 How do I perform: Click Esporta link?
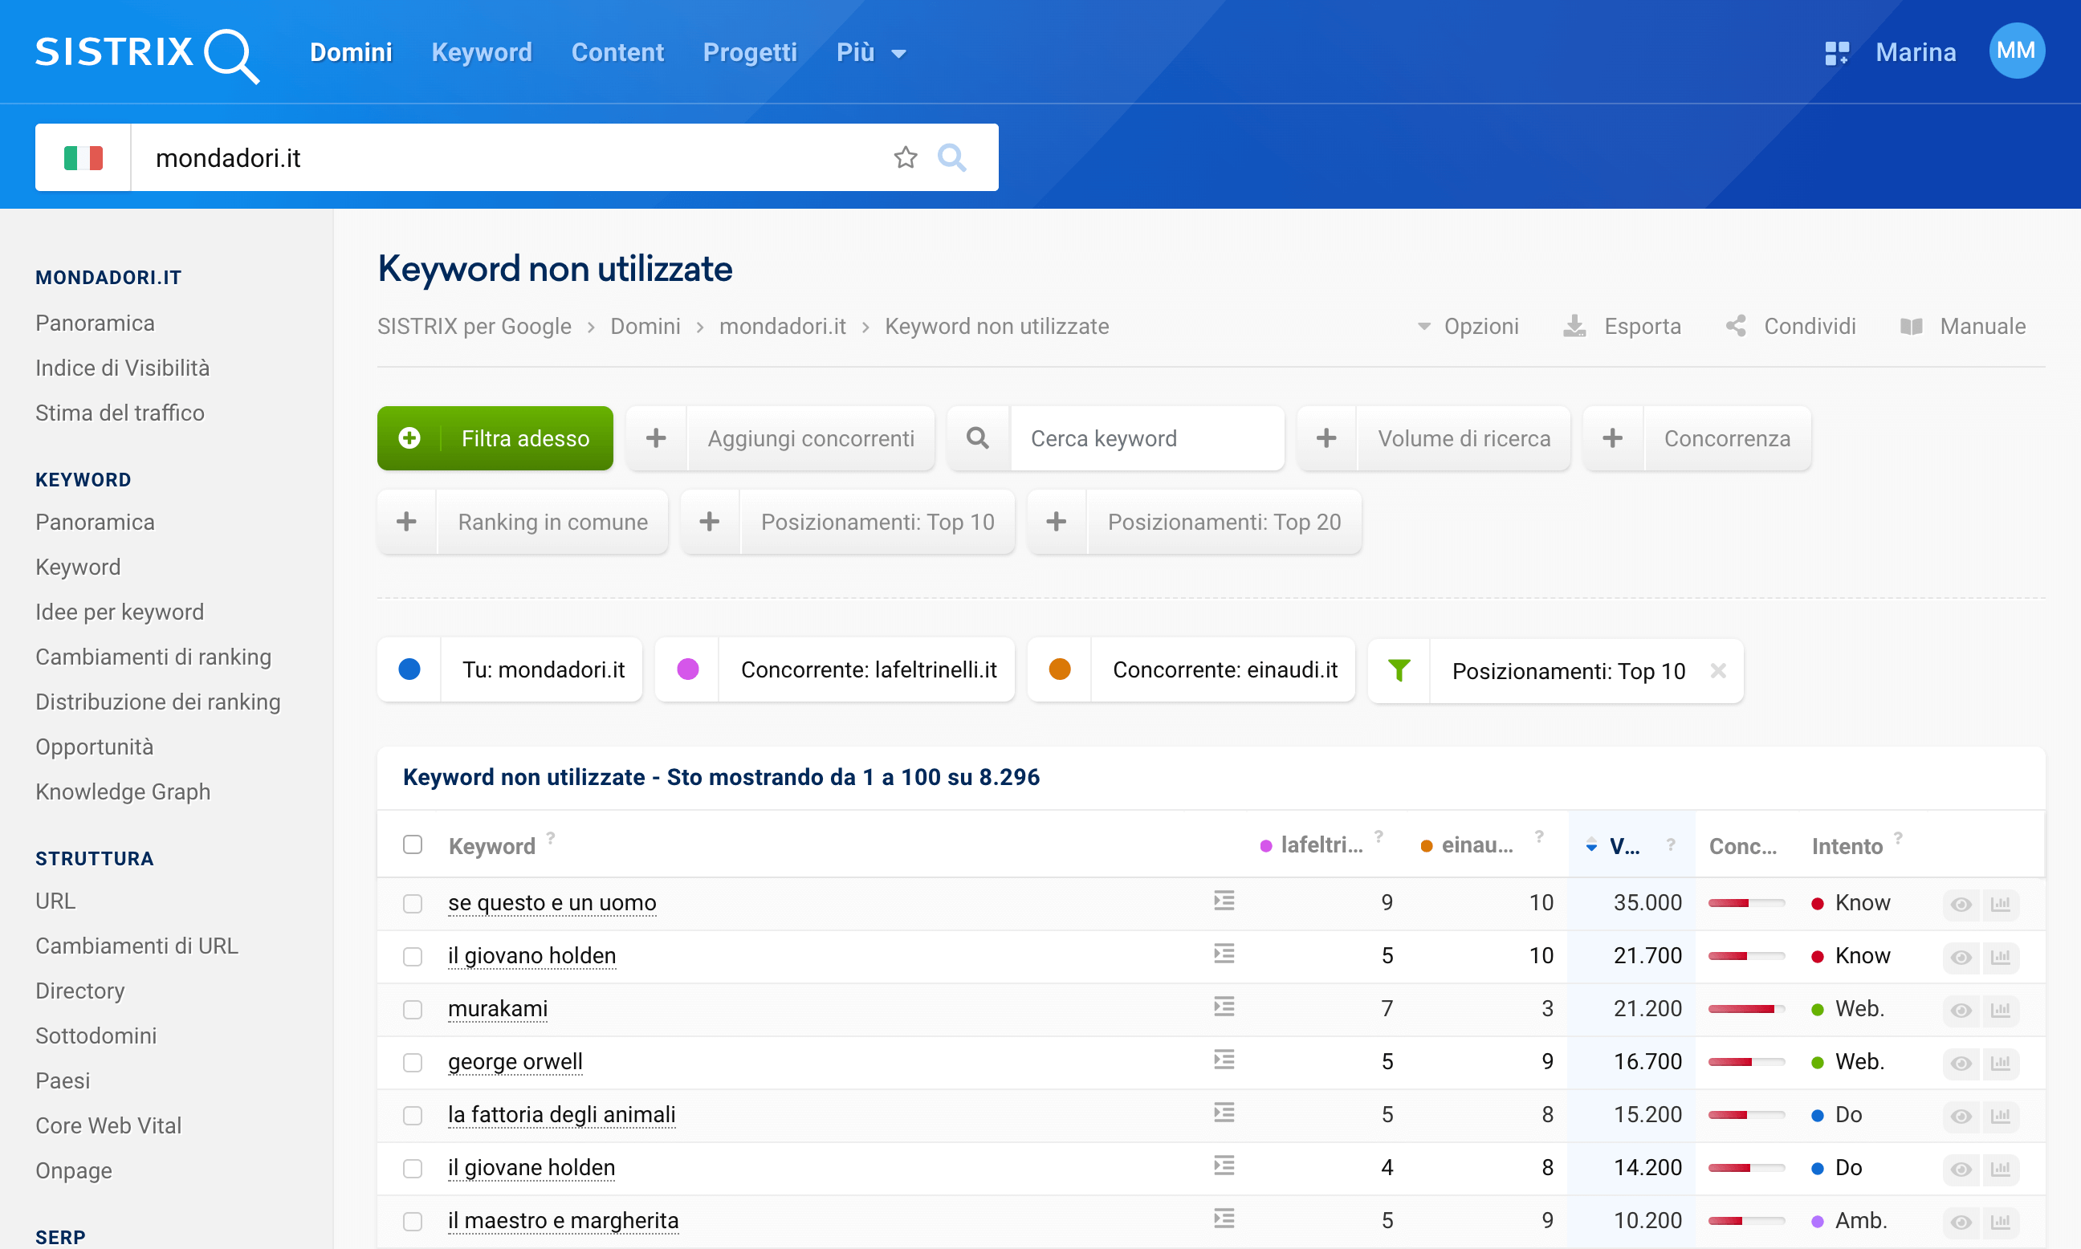[1643, 327]
